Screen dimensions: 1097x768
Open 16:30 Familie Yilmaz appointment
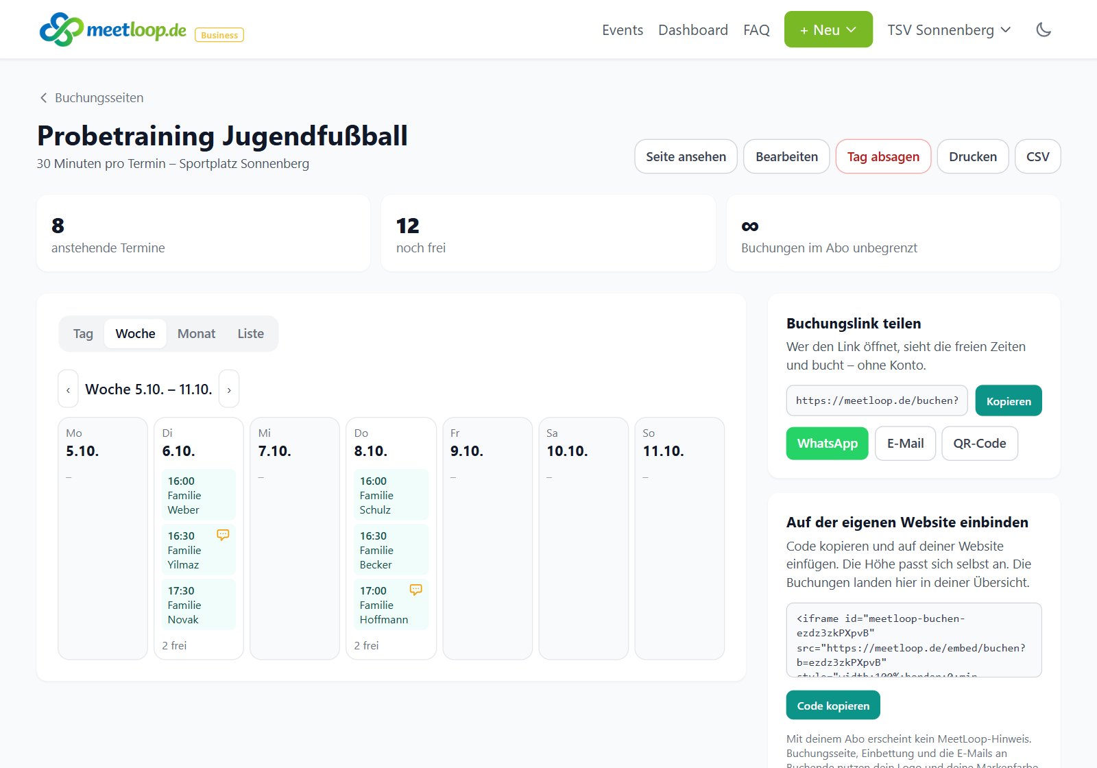pyautogui.click(x=199, y=550)
